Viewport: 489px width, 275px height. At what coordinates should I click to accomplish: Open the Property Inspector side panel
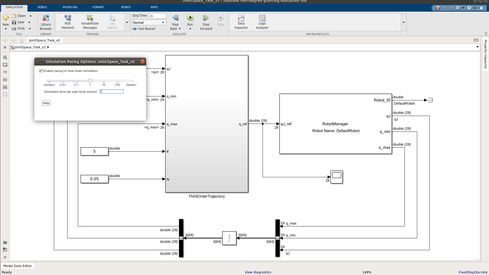point(485,54)
